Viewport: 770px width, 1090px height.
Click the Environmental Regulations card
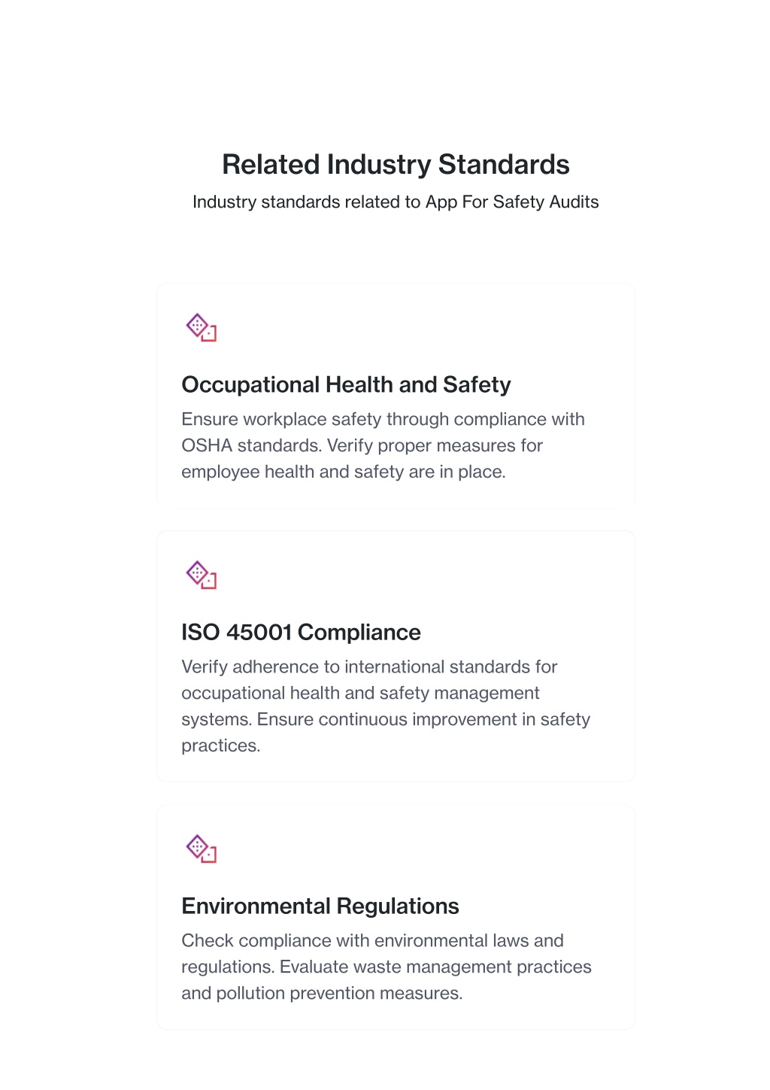coord(396,917)
